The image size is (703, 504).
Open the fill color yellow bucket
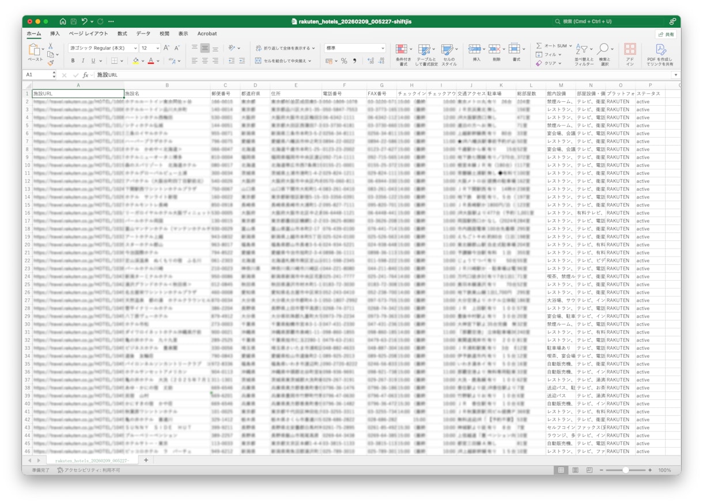pyautogui.click(x=135, y=60)
